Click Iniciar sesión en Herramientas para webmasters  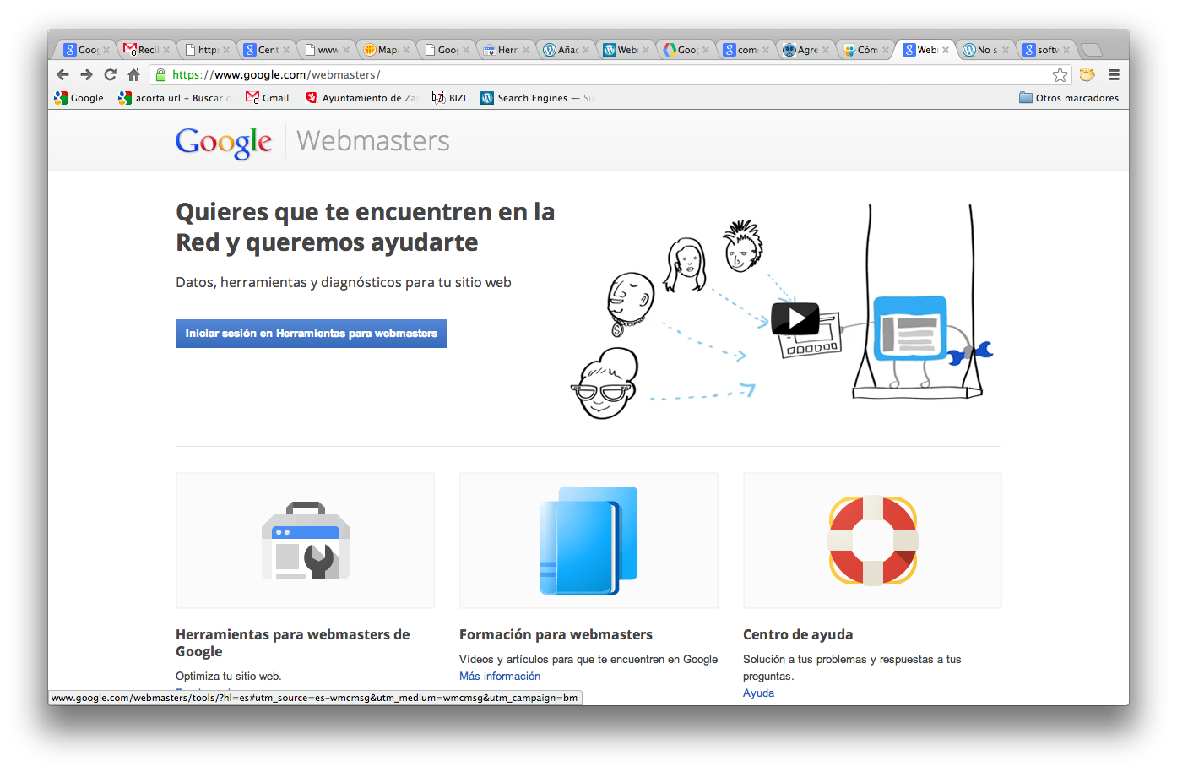(x=311, y=334)
